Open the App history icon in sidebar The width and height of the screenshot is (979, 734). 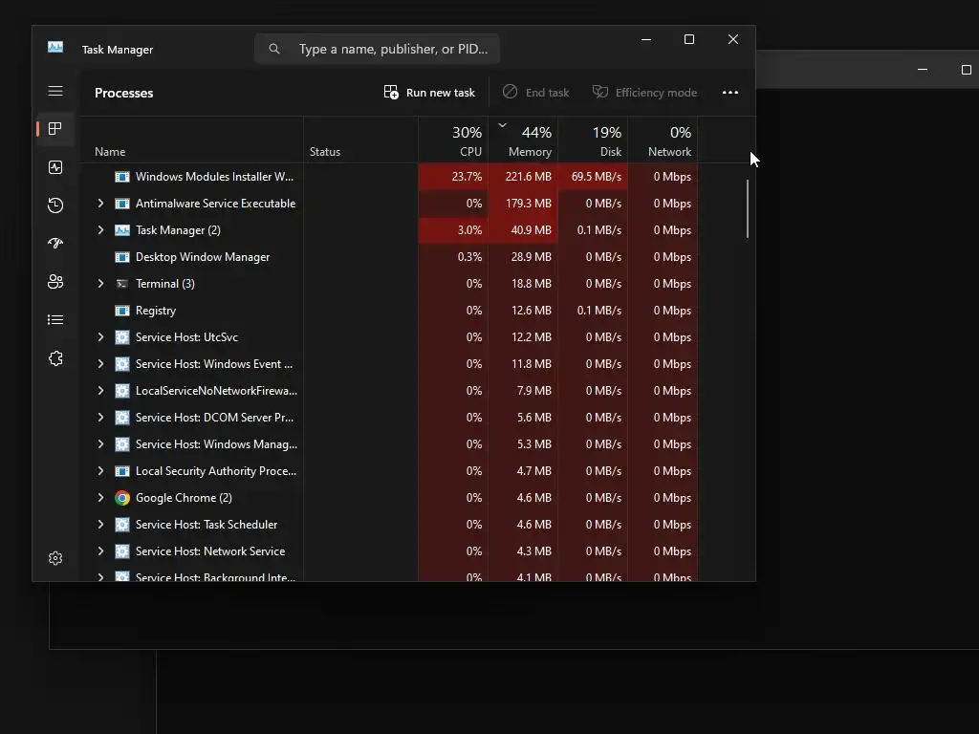click(55, 205)
